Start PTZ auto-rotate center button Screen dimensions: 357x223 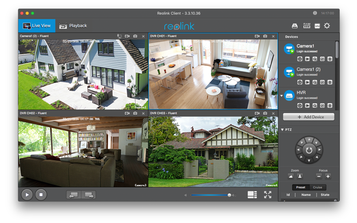[x=309, y=150]
